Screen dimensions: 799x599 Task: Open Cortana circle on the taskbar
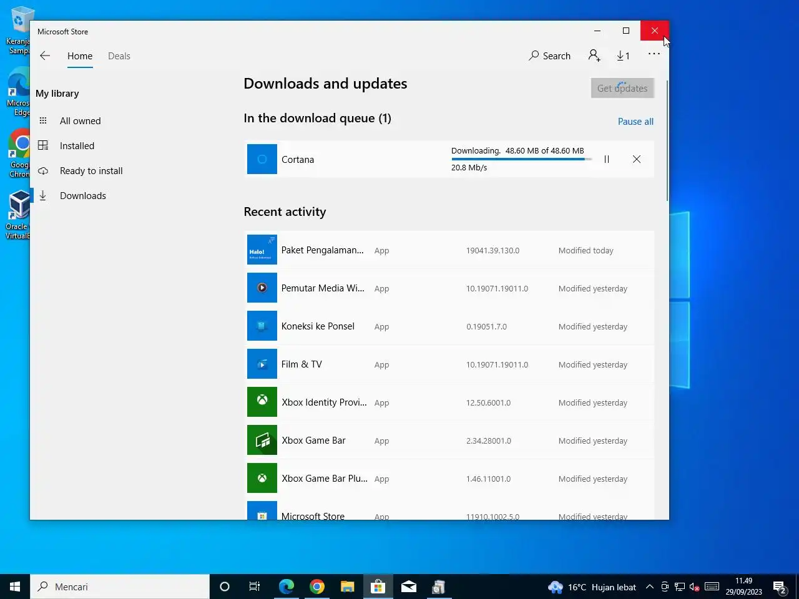pyautogui.click(x=225, y=587)
